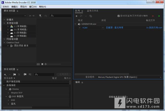Expand the F: local disk node
The image size is (165, 111).
[x=8, y=36]
